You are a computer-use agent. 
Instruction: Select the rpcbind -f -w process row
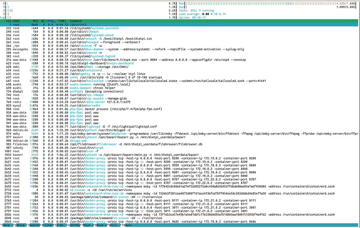[x=180, y=46]
